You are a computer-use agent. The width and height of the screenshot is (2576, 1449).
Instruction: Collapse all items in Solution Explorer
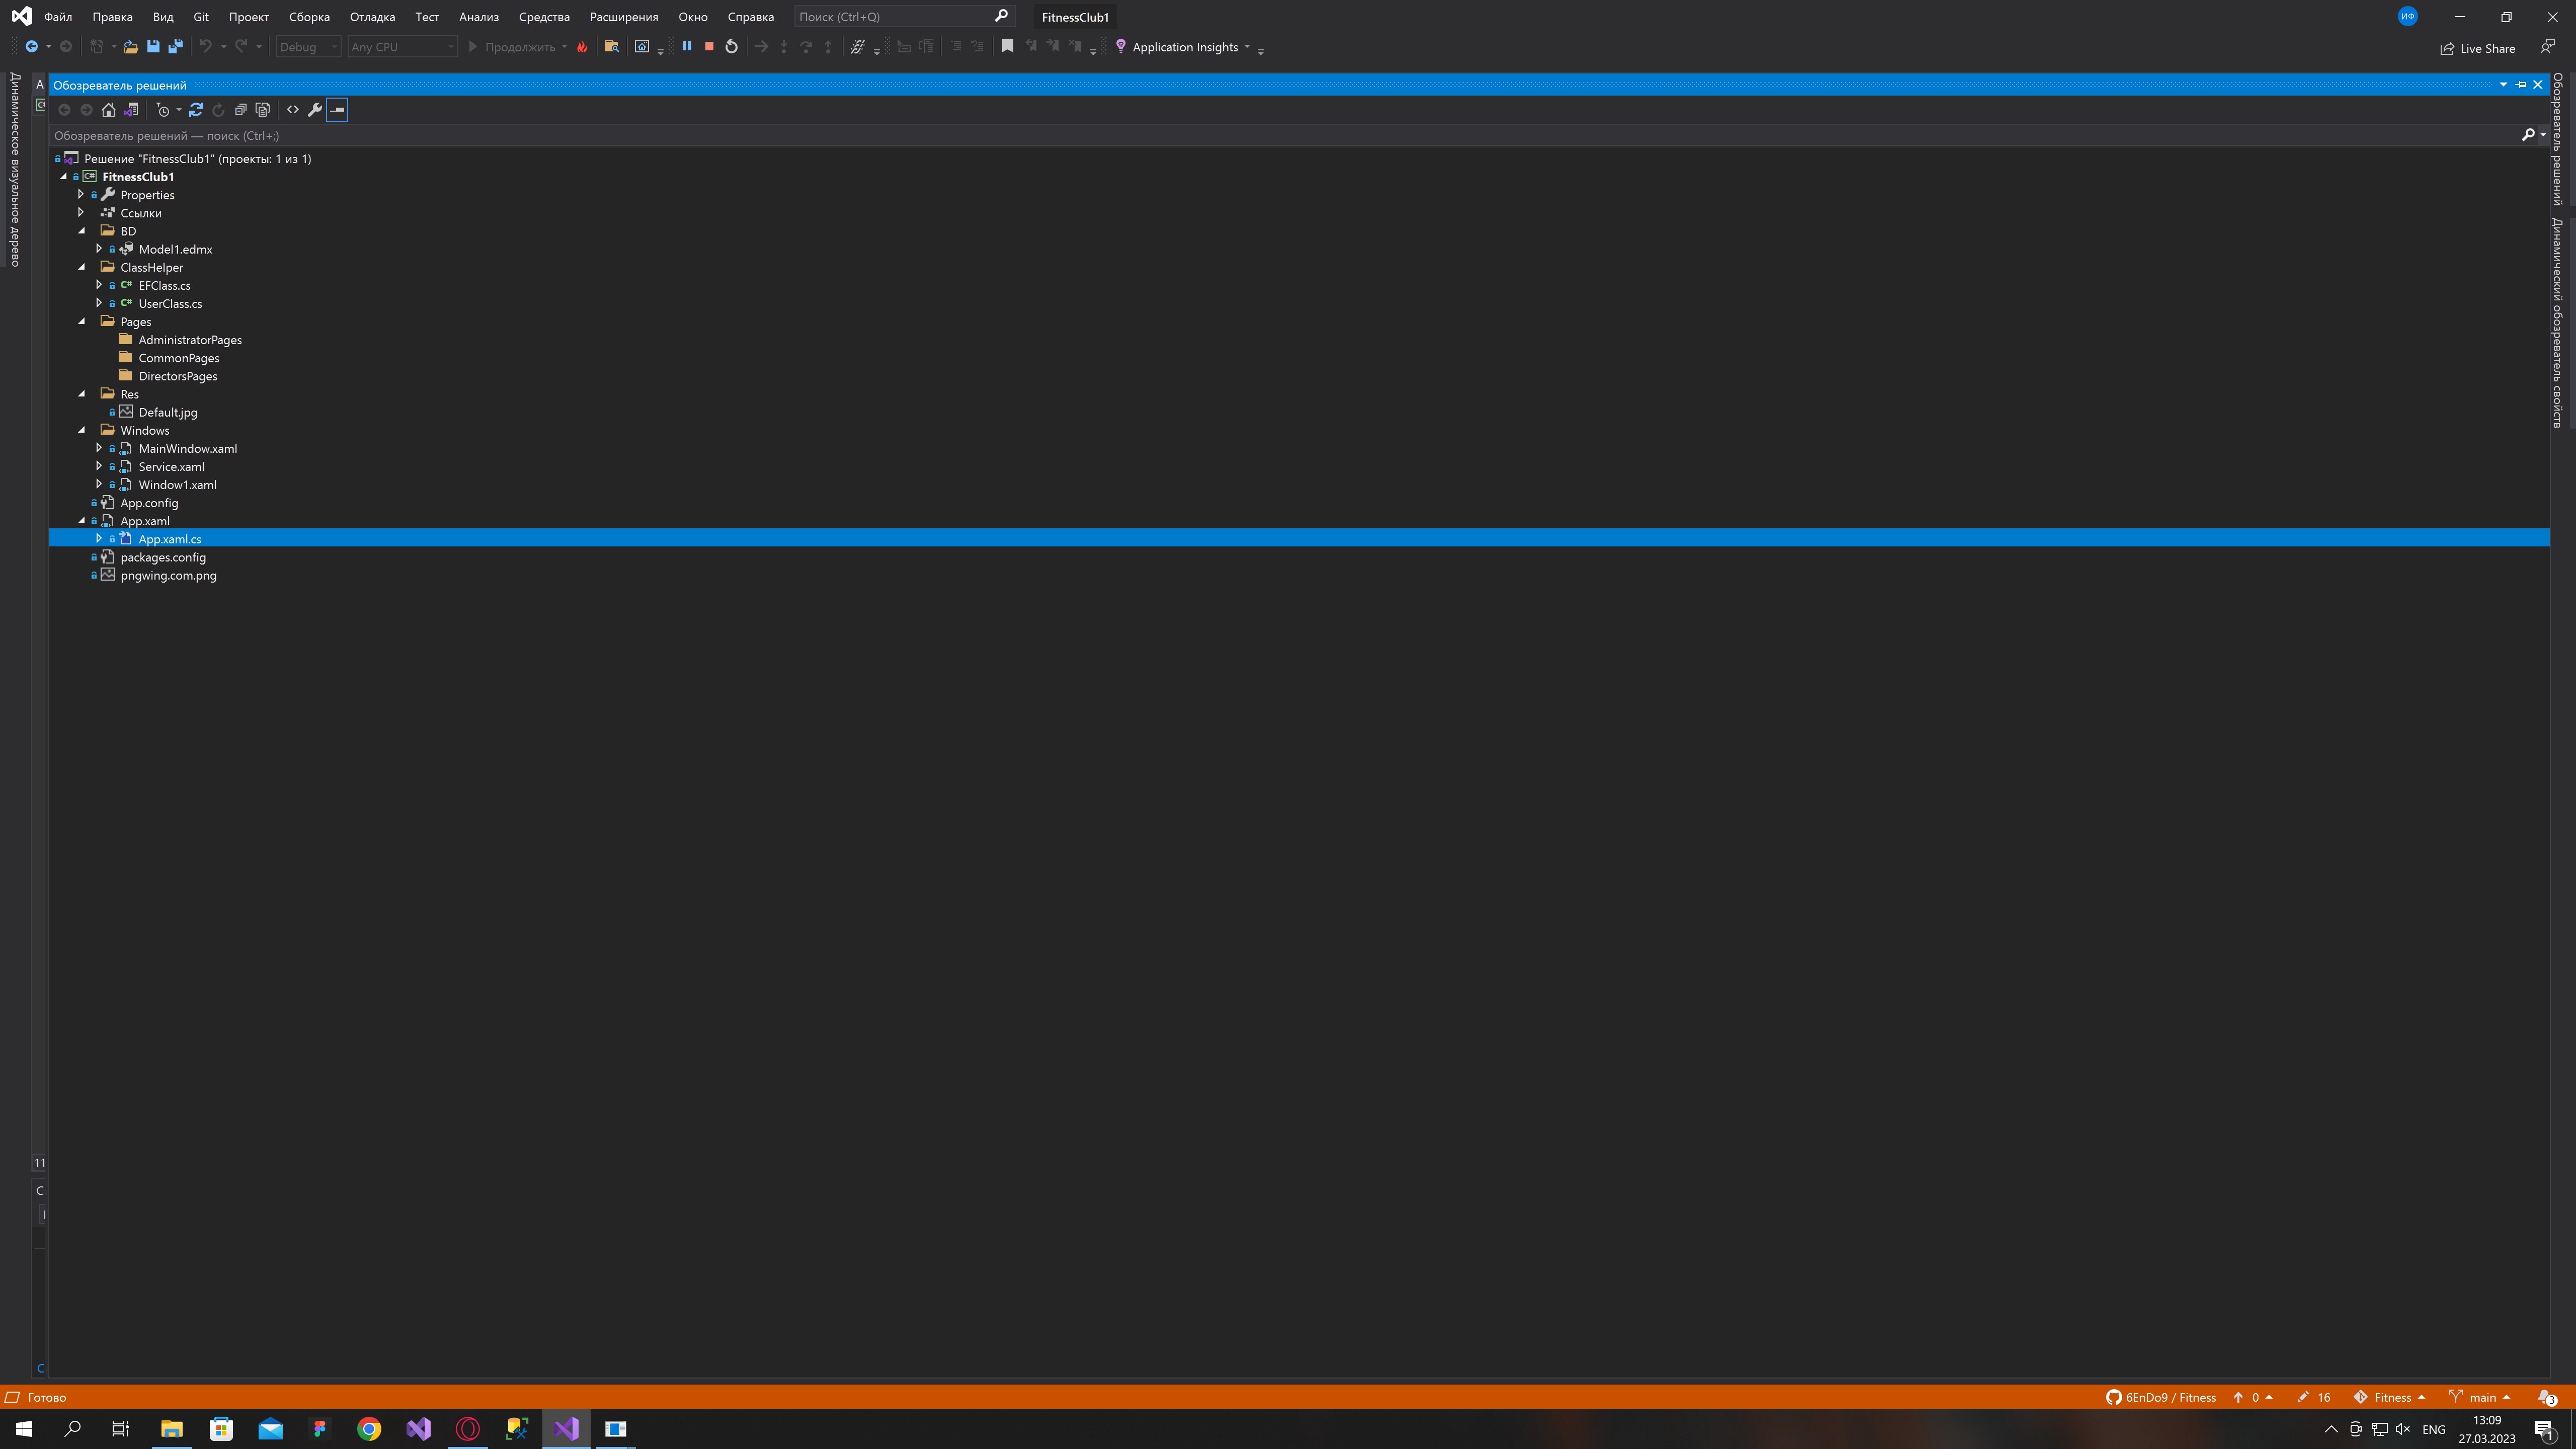(x=241, y=110)
